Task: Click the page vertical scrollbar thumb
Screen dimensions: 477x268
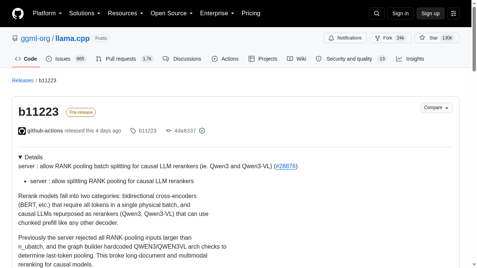Action: click(x=474, y=39)
